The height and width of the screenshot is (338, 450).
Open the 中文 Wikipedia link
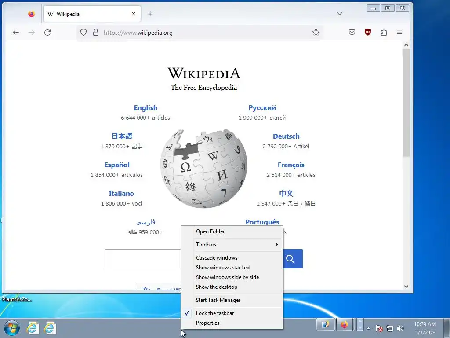(x=286, y=194)
